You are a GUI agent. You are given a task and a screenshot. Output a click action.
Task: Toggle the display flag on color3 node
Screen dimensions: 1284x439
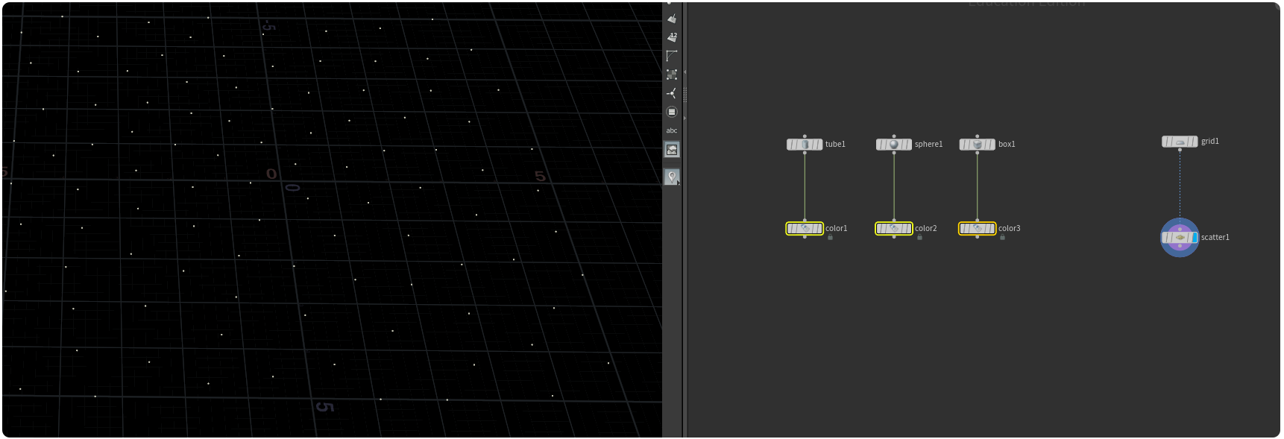point(992,229)
